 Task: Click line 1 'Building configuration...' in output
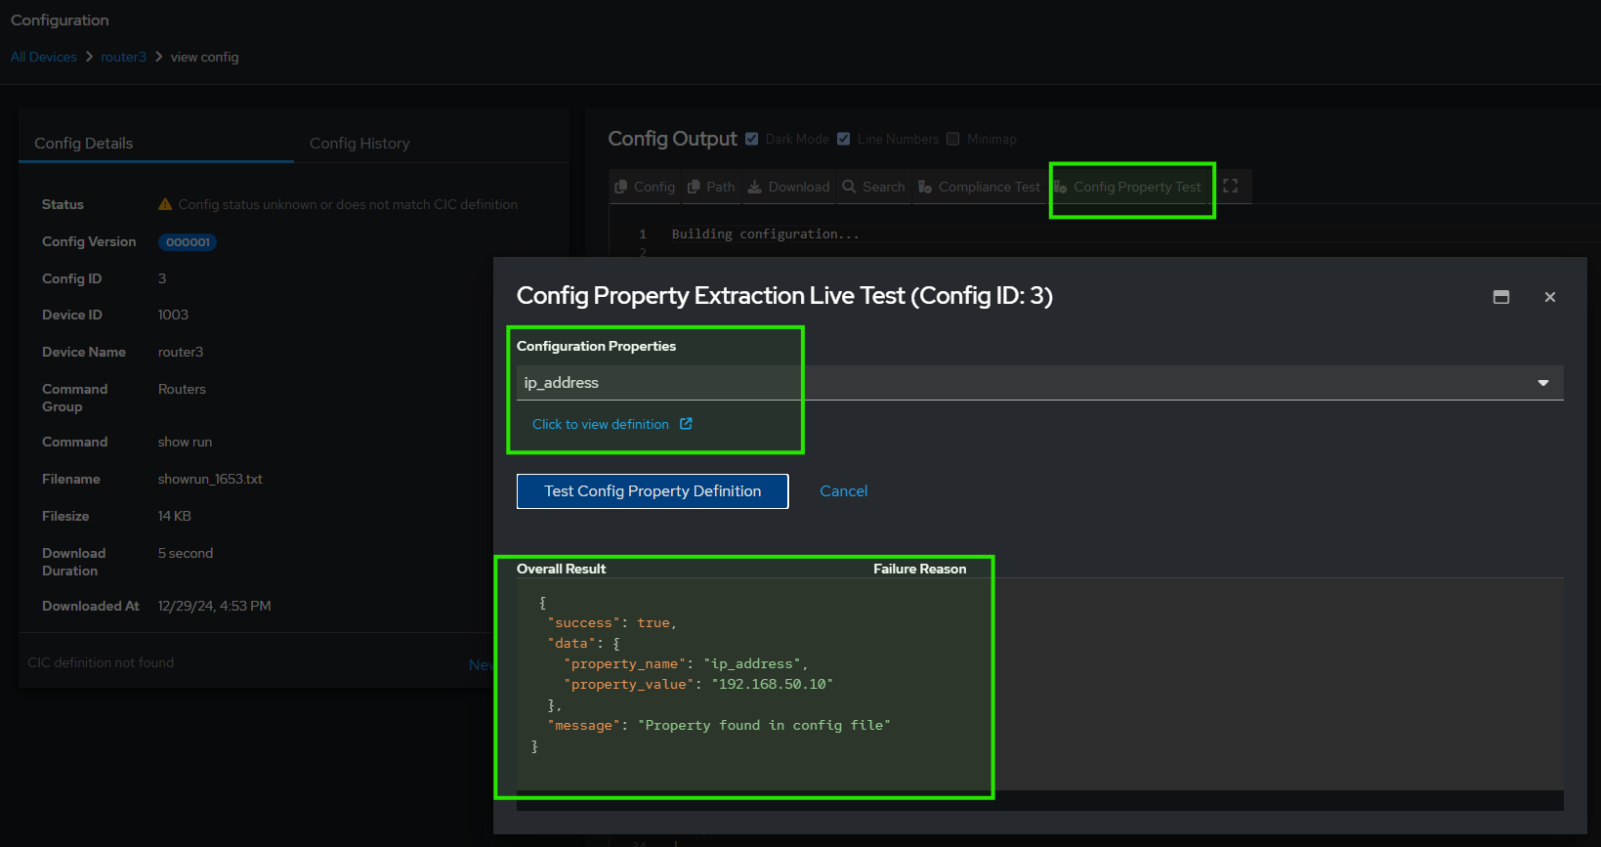[x=766, y=234]
